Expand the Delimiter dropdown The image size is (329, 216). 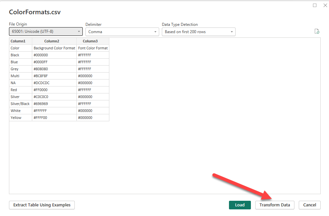coord(122,32)
